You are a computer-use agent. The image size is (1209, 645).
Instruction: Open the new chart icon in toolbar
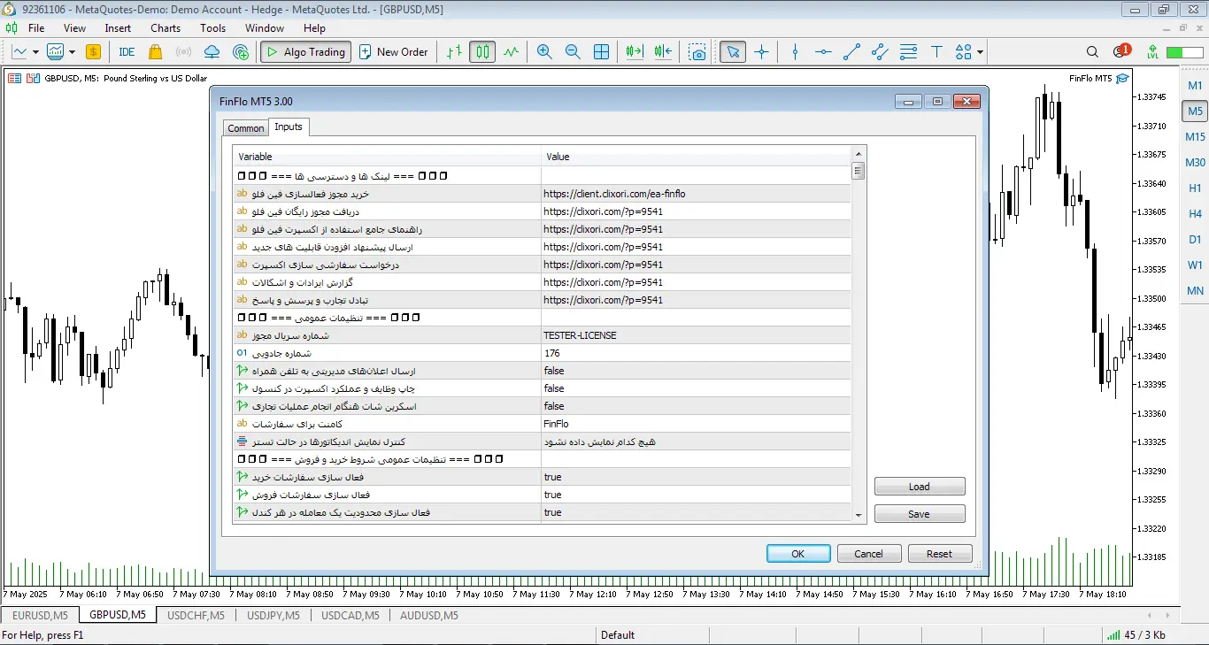(19, 52)
